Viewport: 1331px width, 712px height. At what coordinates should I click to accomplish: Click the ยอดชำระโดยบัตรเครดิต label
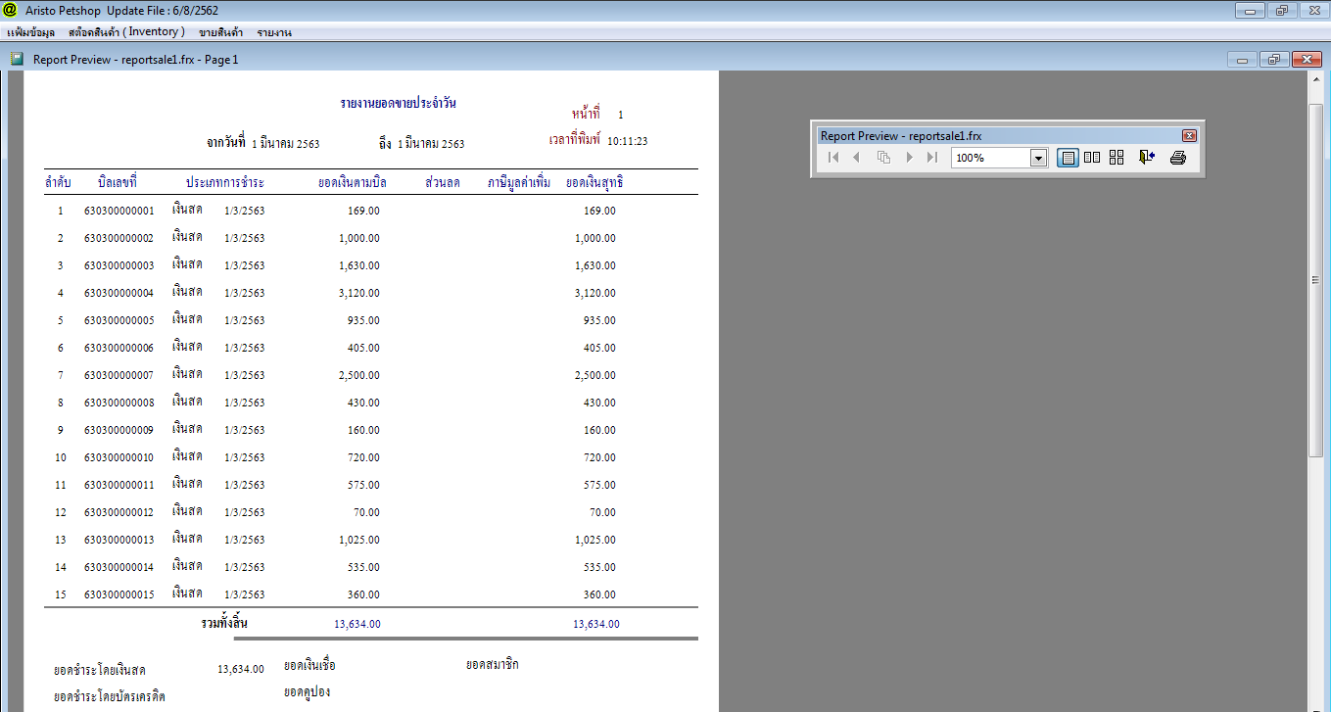110,697
